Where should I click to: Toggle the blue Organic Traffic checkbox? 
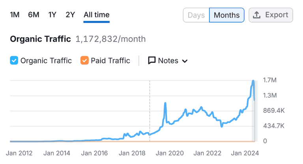click(14, 60)
